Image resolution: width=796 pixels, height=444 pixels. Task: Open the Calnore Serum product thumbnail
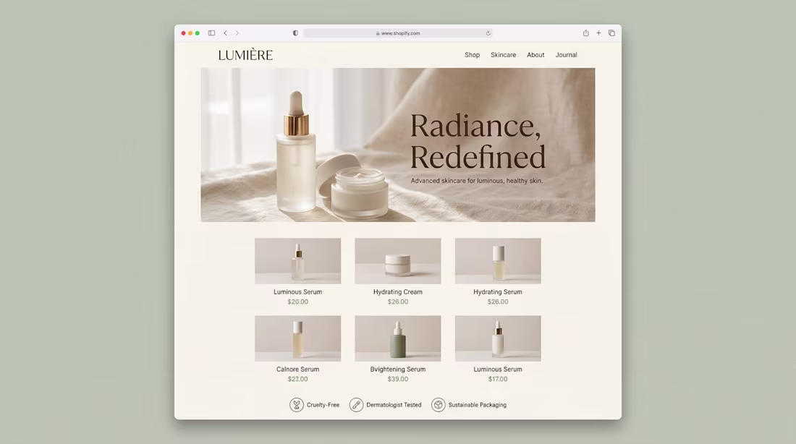(x=298, y=338)
